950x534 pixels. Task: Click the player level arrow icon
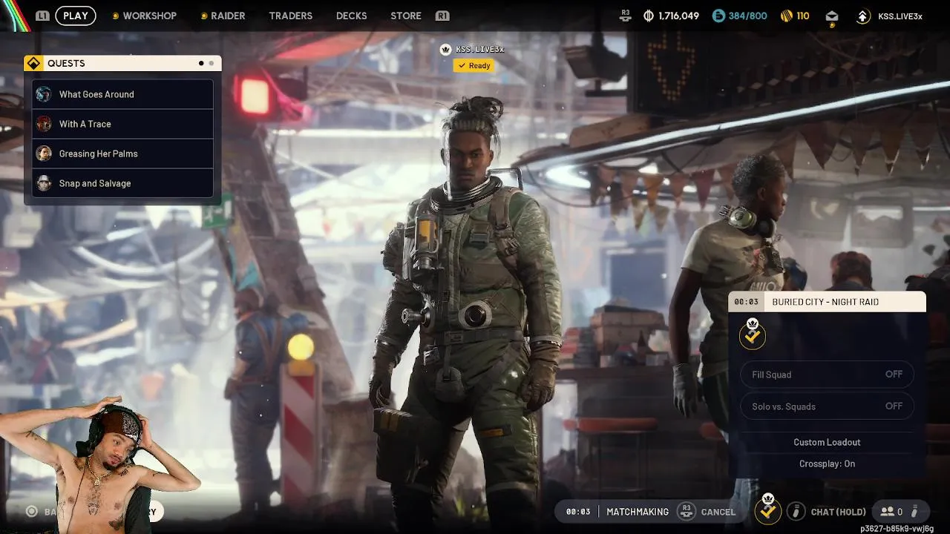coord(862,16)
